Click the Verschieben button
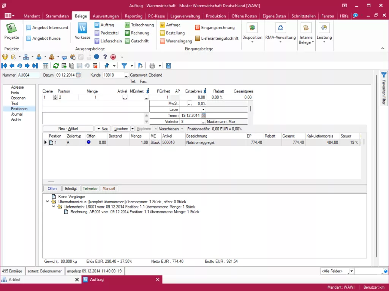389x291 pixels. [x=169, y=129]
